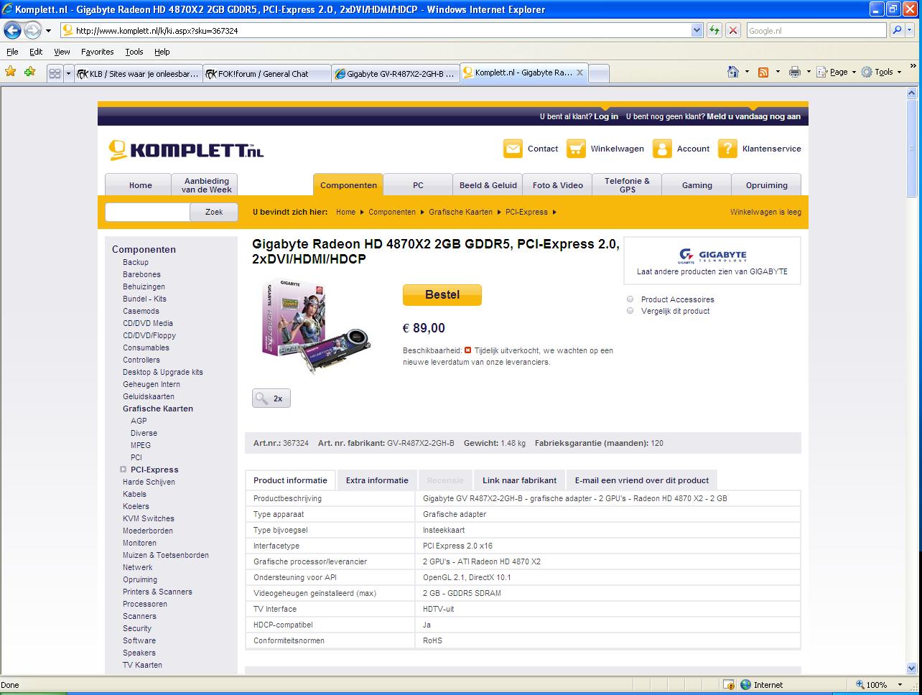
Task: Click the Stop loading red X icon
Action: 732,30
